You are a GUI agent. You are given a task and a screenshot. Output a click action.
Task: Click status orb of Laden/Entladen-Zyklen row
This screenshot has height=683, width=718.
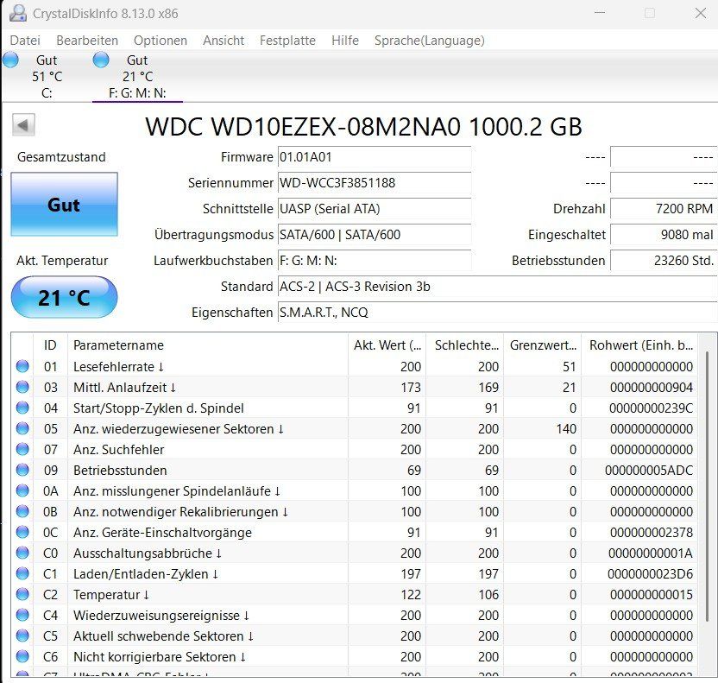(22, 573)
